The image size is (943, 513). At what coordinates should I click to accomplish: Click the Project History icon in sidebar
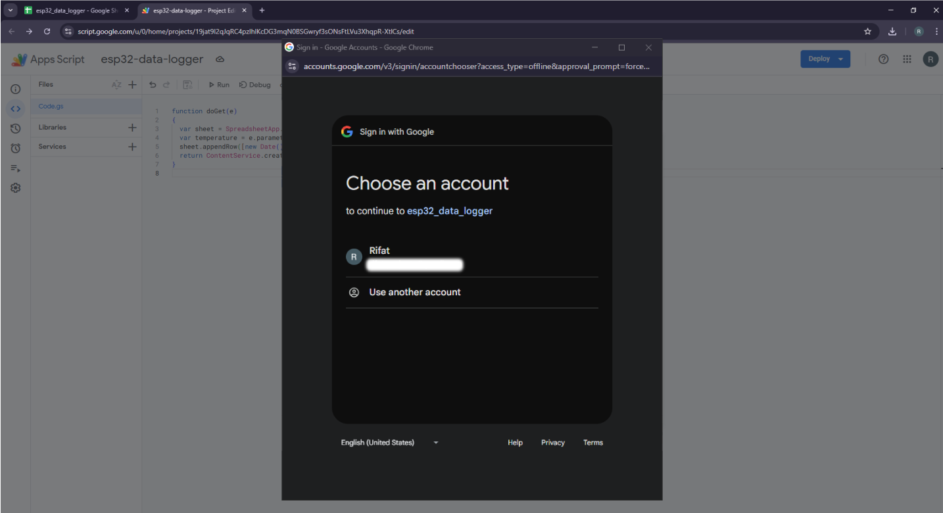16,129
